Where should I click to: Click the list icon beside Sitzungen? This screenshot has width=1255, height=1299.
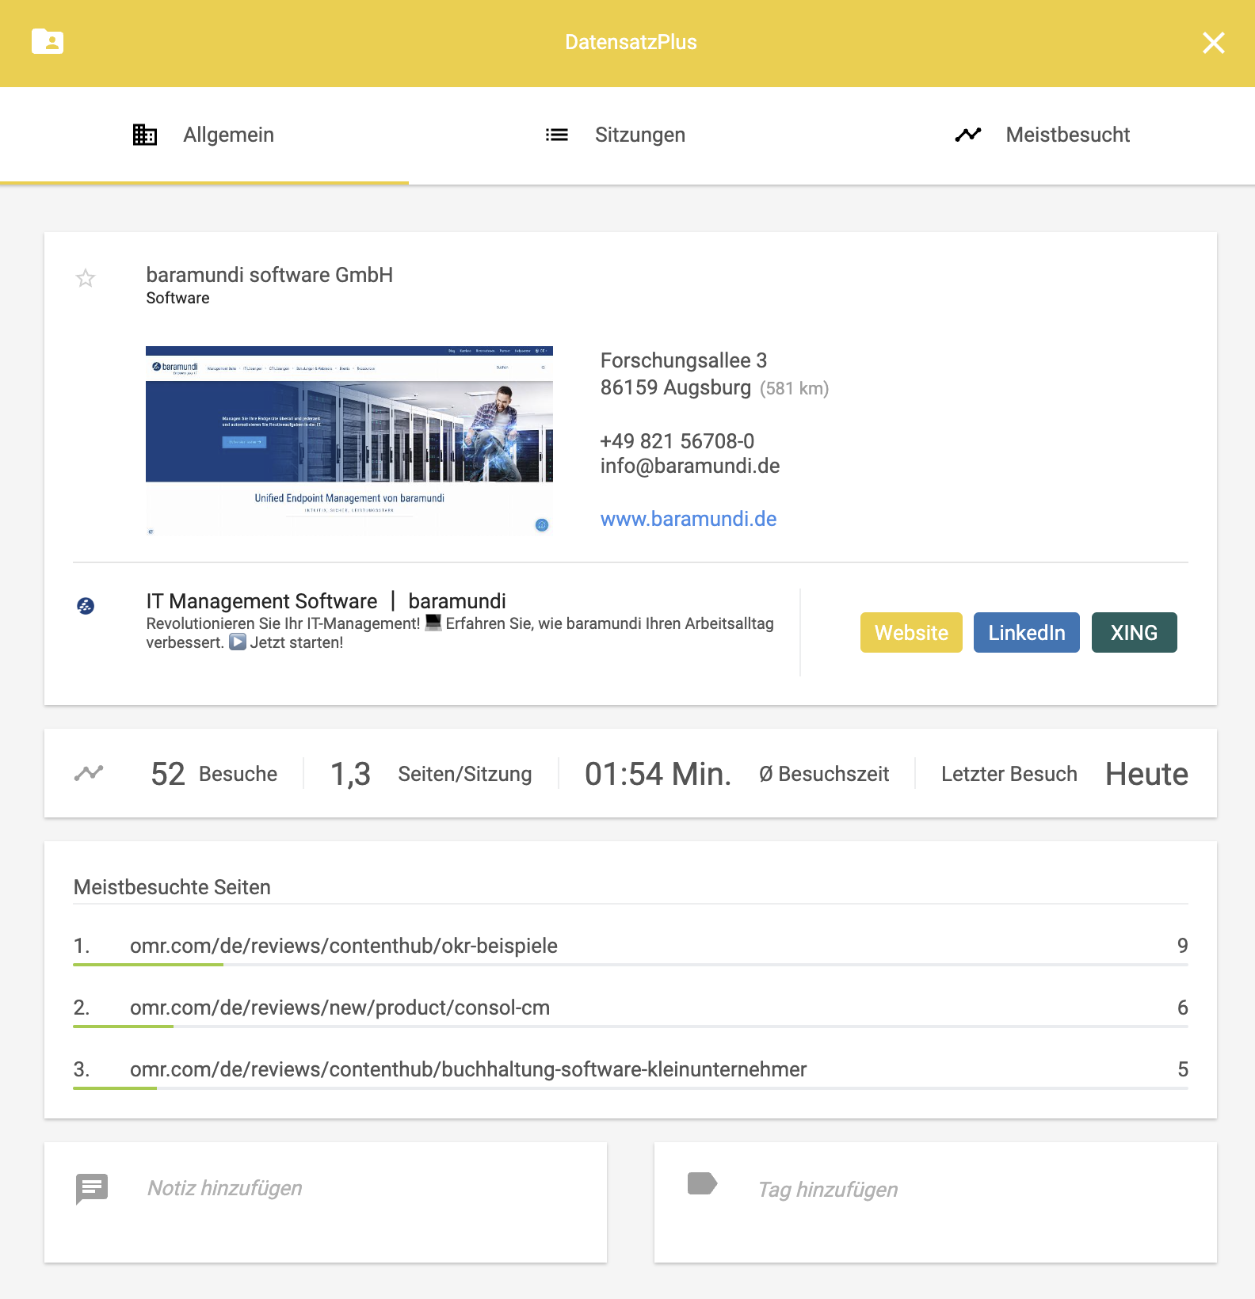tap(557, 135)
